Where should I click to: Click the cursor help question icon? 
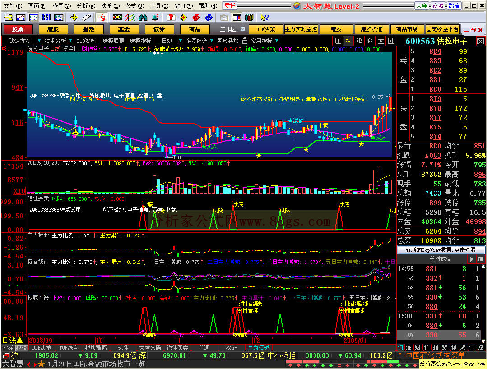coord(264,18)
